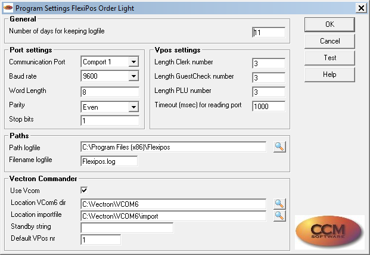The height and width of the screenshot is (255, 370).
Task: Close the Program Settings dialog window
Action: [361, 8]
